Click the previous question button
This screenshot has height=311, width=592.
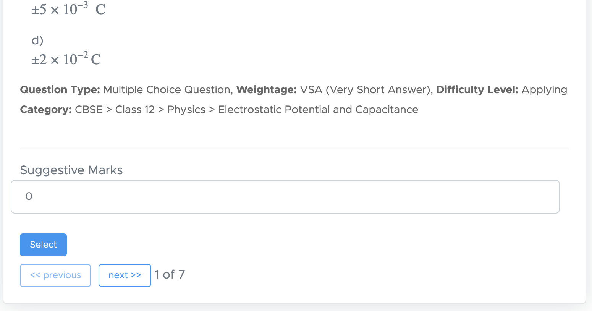click(55, 275)
